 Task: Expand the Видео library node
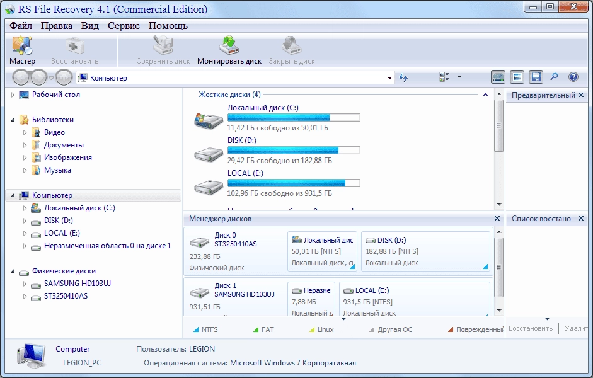tap(25, 132)
